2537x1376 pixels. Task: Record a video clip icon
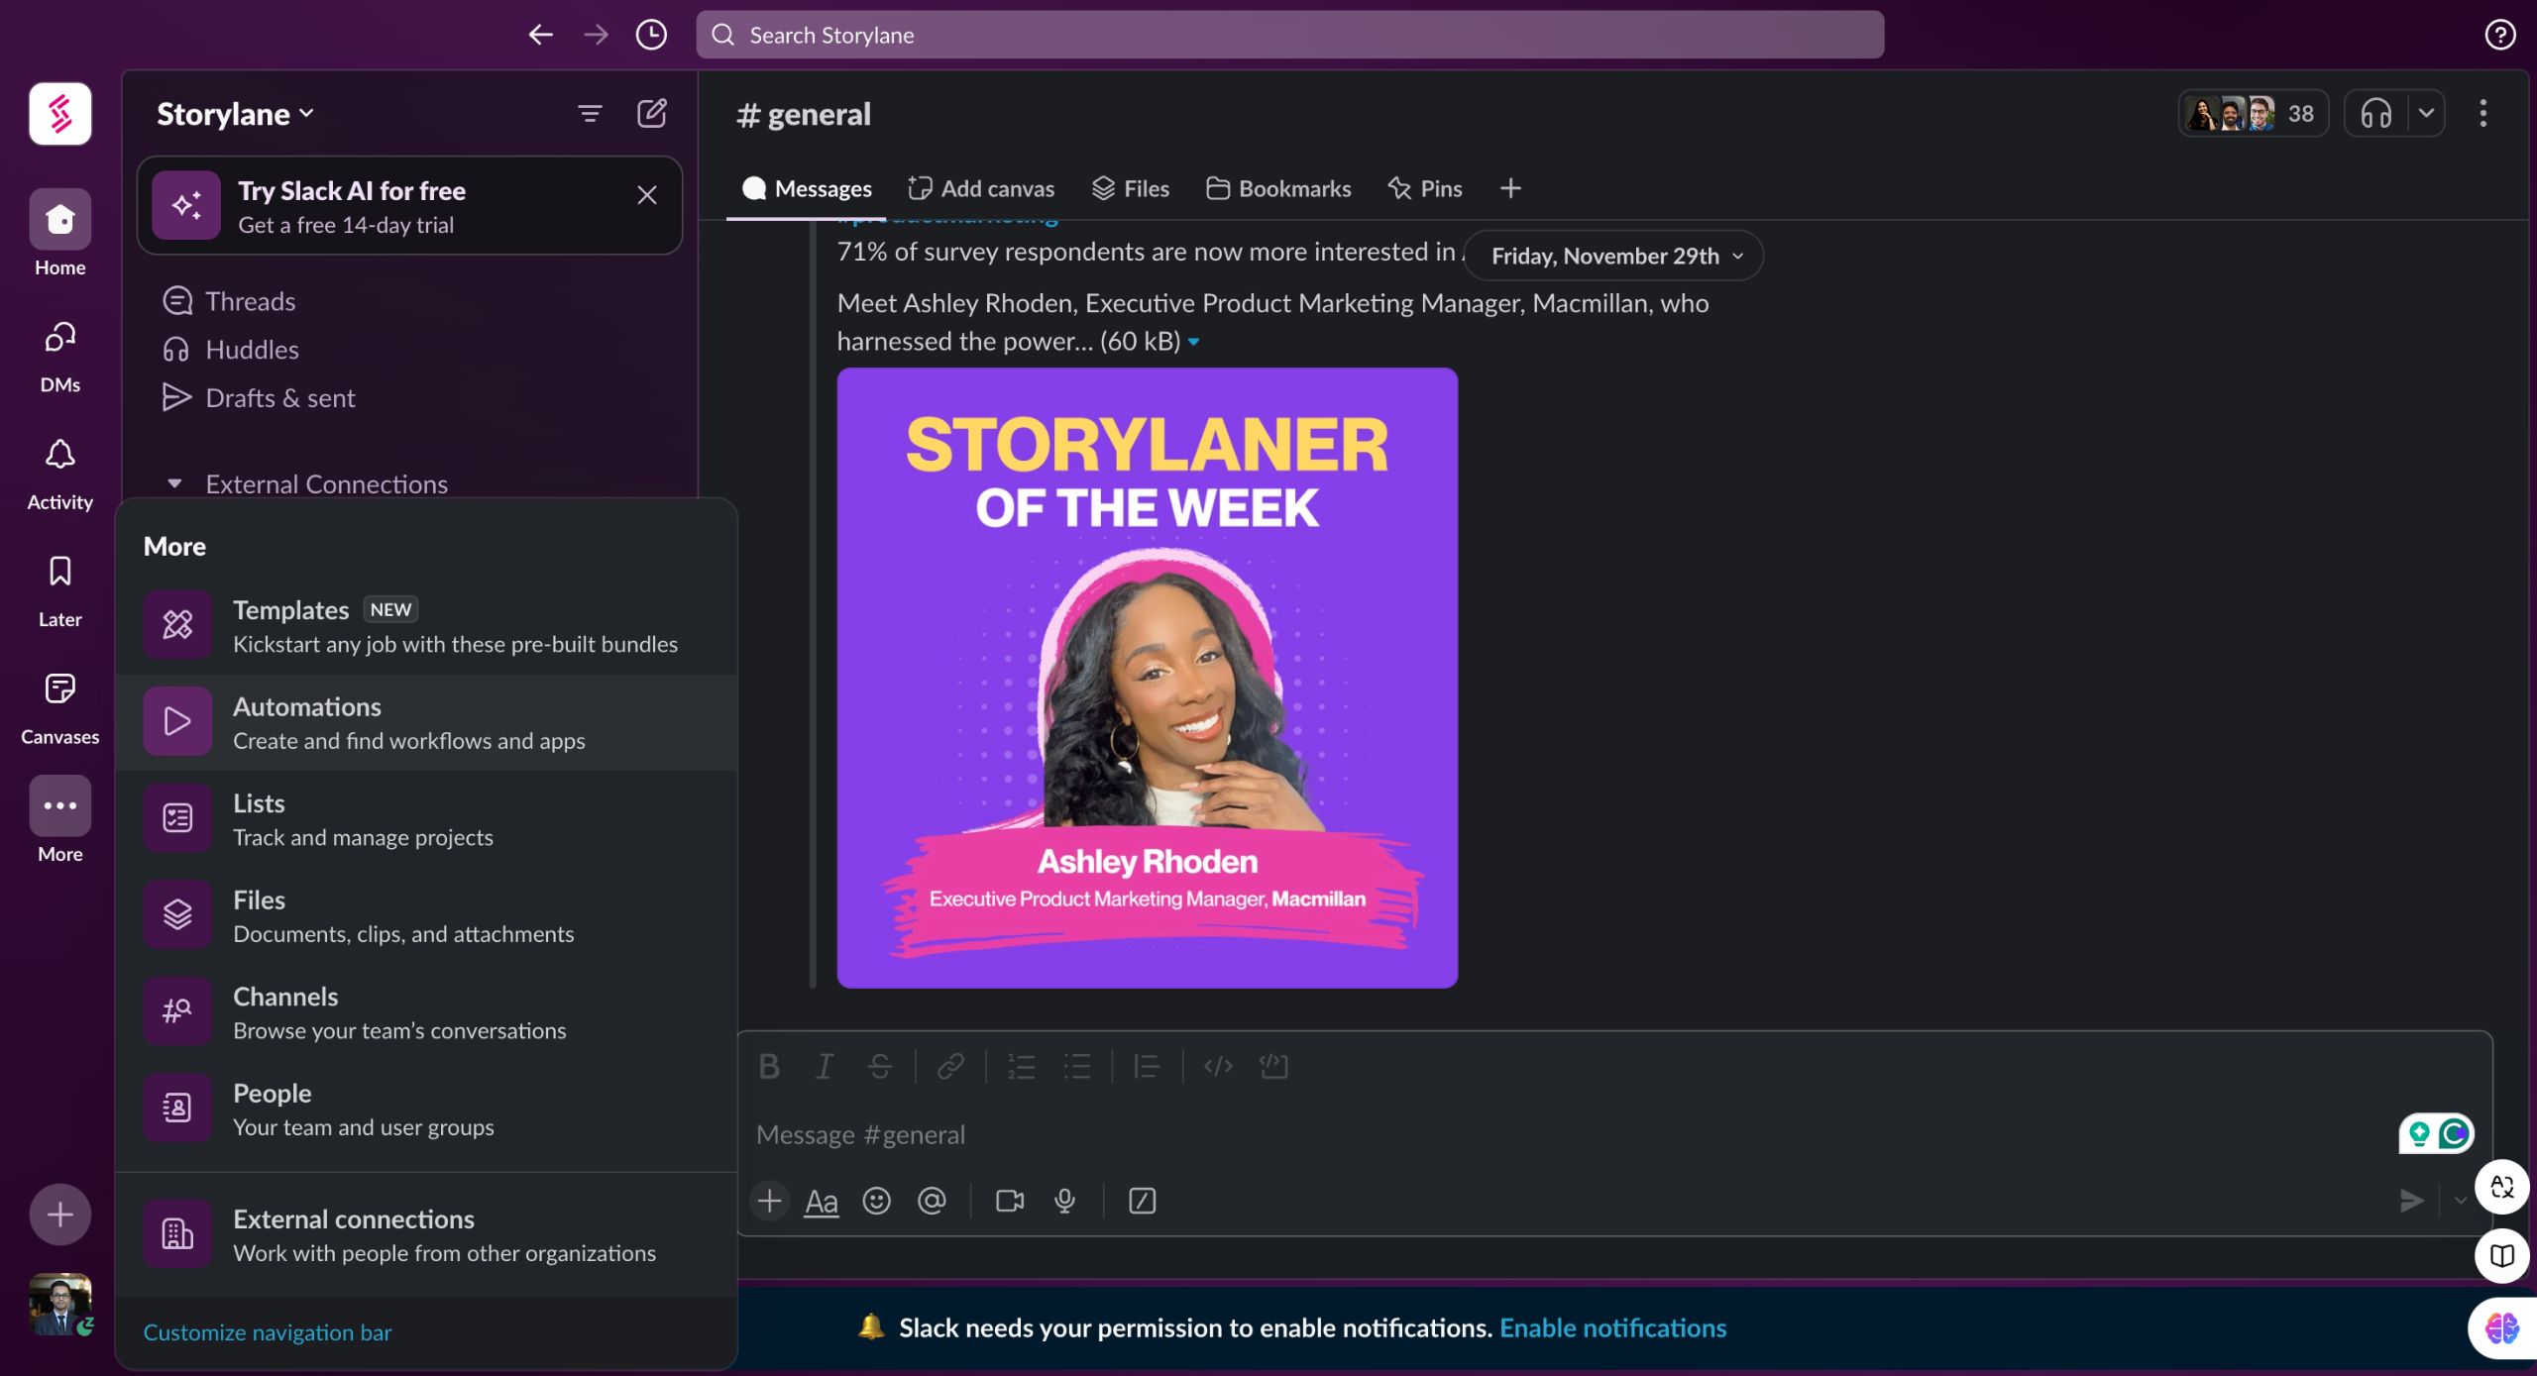click(1010, 1201)
